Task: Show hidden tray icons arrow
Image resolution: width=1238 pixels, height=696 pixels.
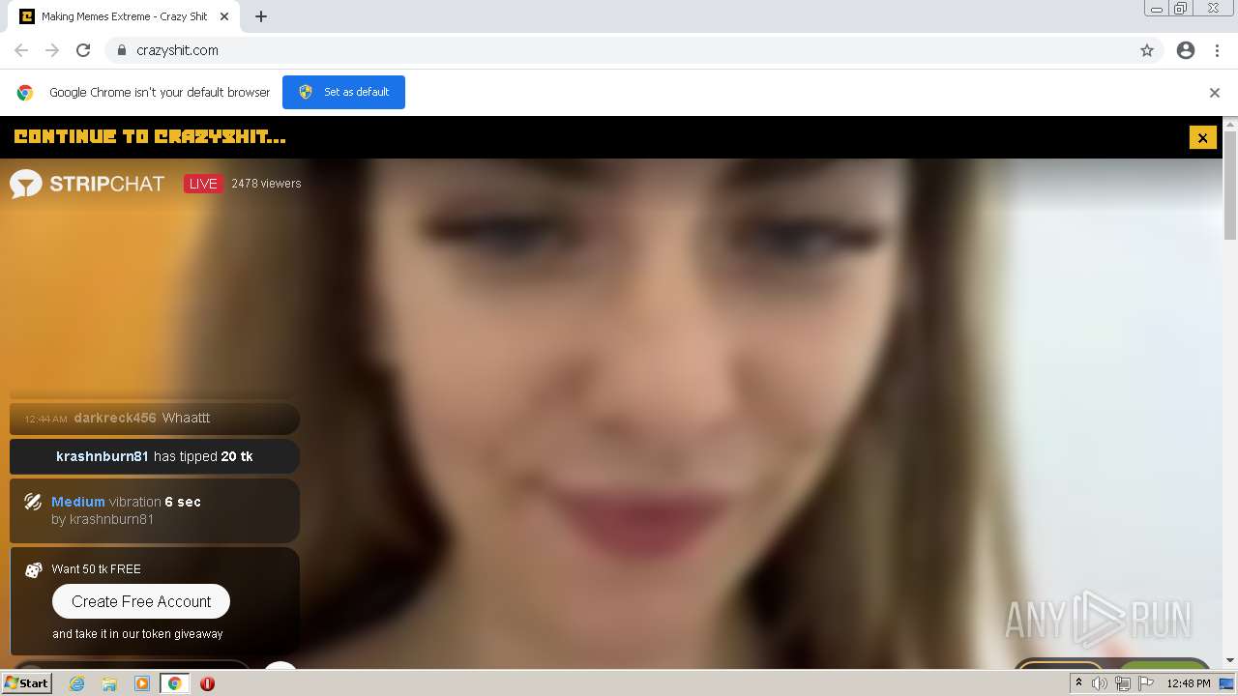Action: click(x=1078, y=683)
